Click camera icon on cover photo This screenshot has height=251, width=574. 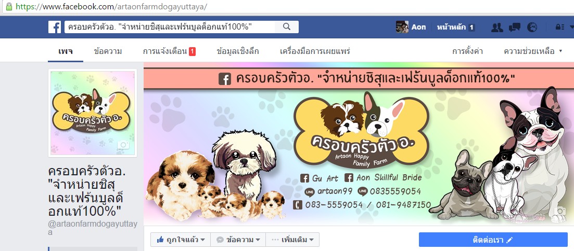click(561, 211)
